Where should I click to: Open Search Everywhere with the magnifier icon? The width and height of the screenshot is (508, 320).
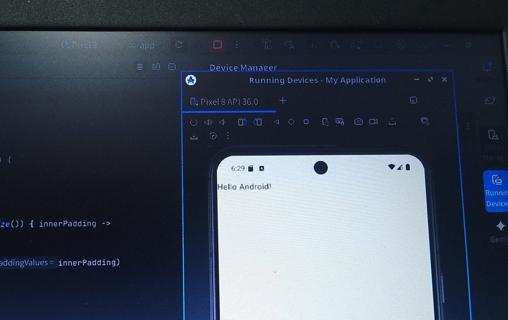pyautogui.click(x=379, y=44)
